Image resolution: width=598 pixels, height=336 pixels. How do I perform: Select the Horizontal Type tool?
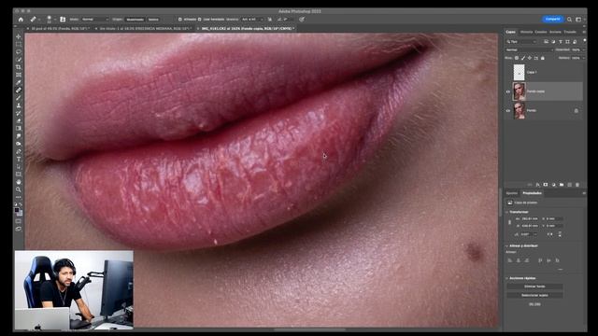19,159
